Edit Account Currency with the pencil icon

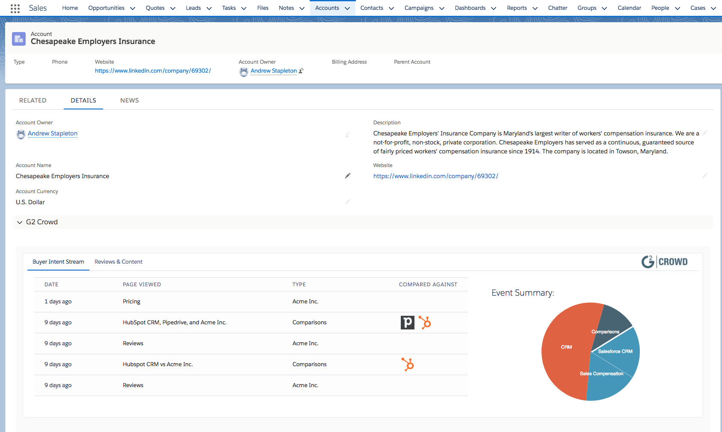(x=348, y=202)
